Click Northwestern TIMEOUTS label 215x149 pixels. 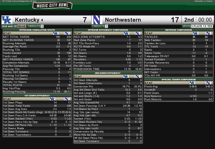pos(98,26)
